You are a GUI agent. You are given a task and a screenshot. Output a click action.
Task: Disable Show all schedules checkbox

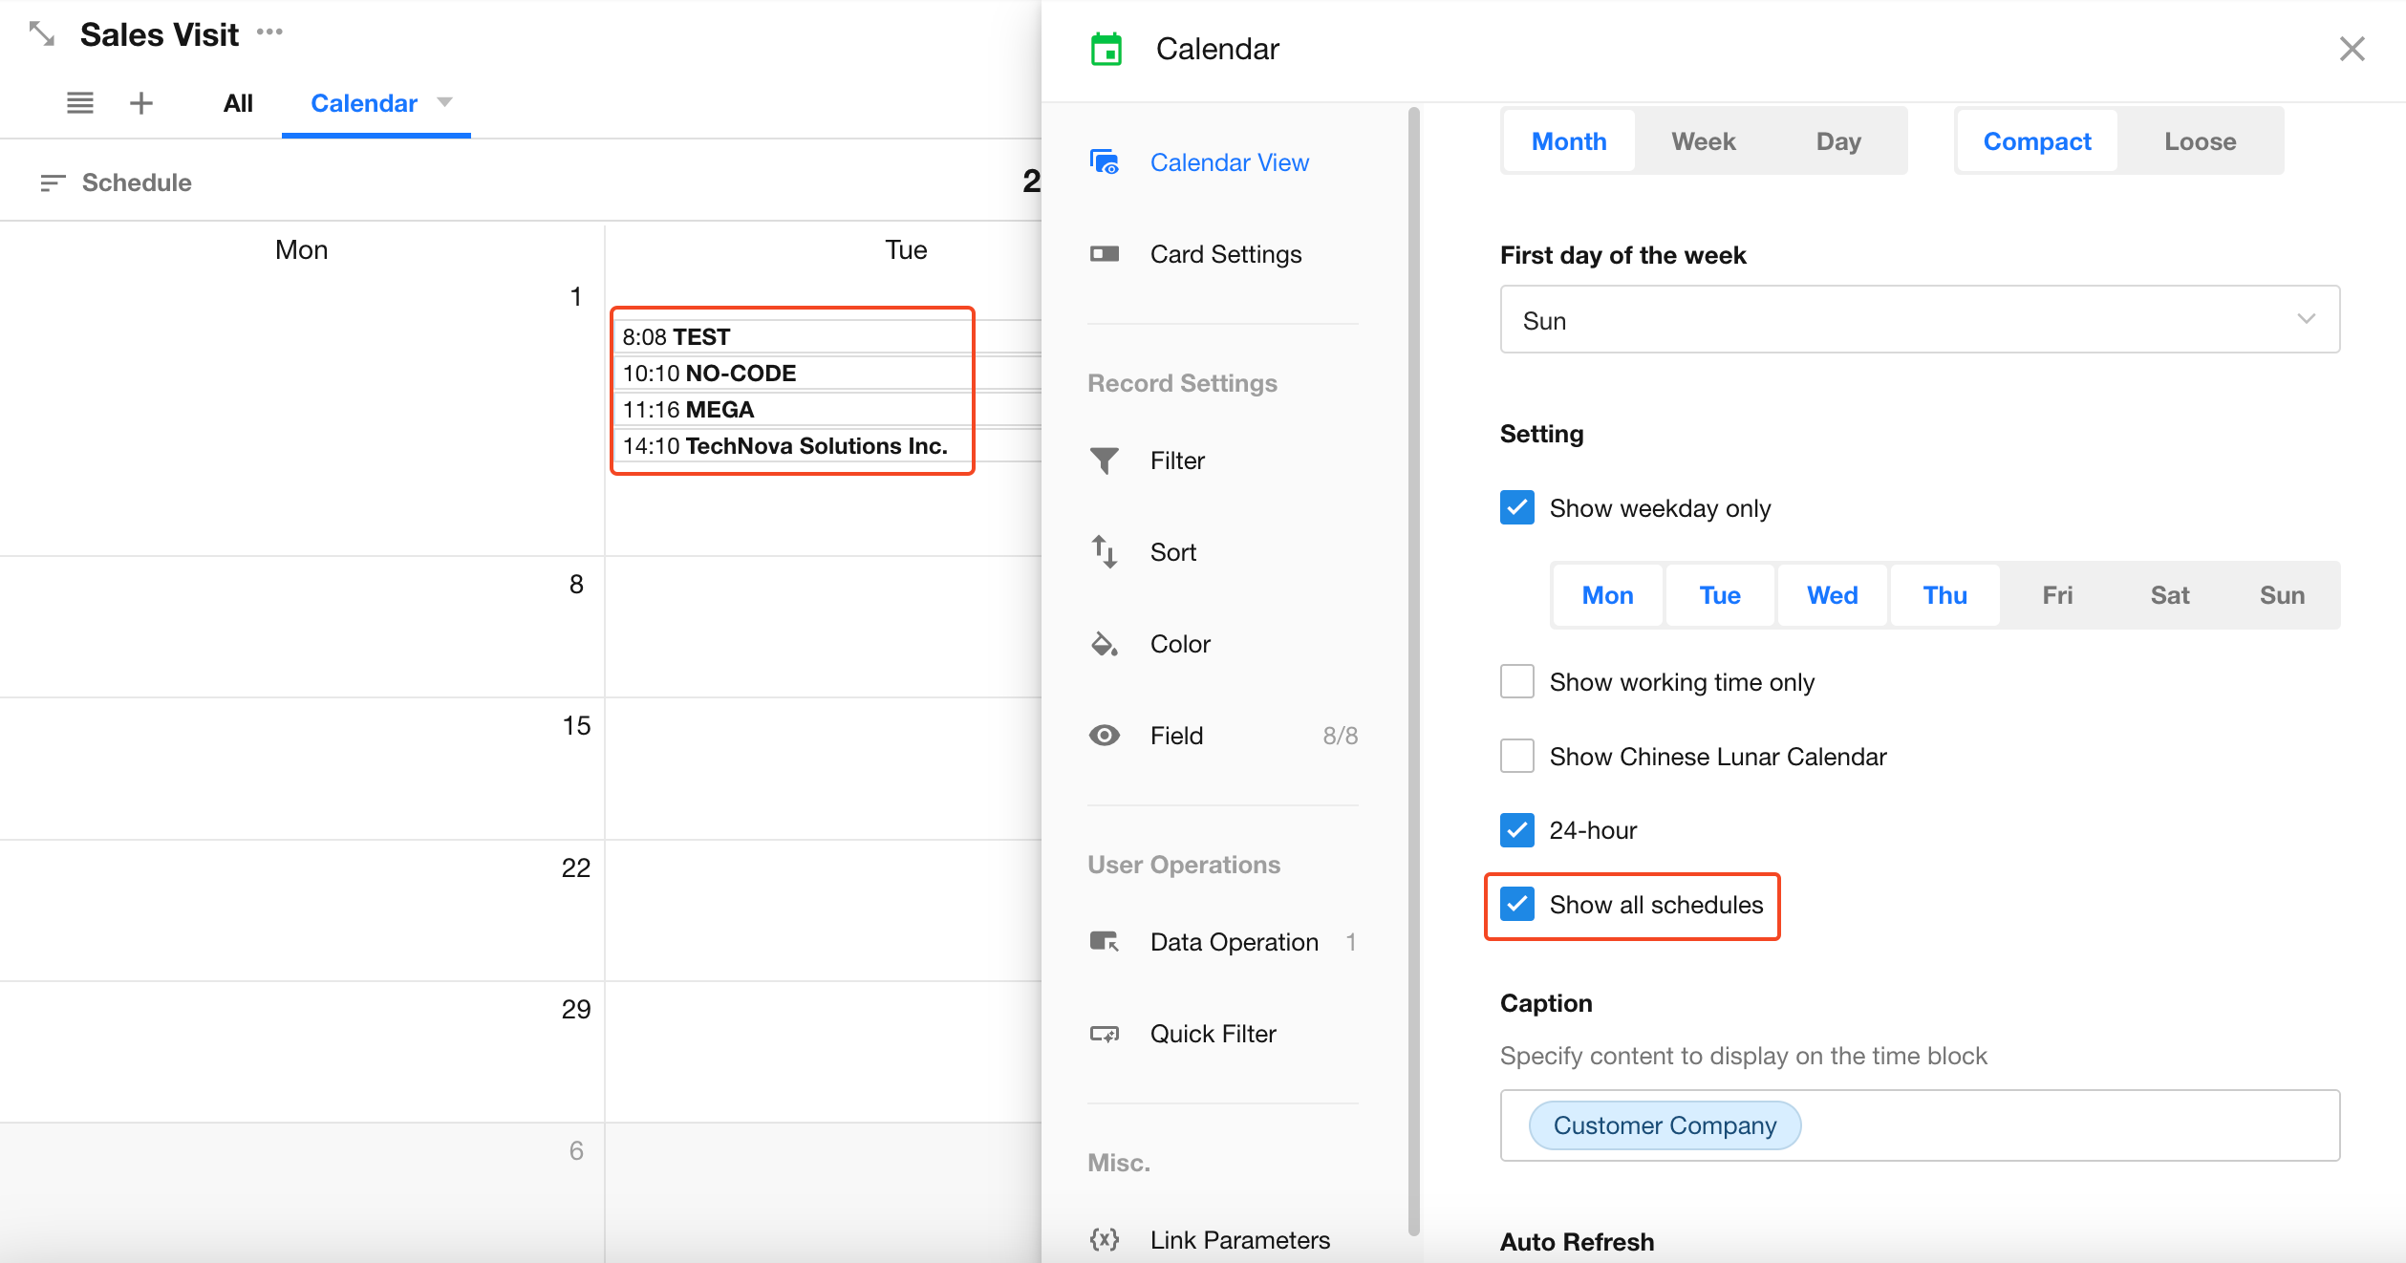click(x=1517, y=905)
